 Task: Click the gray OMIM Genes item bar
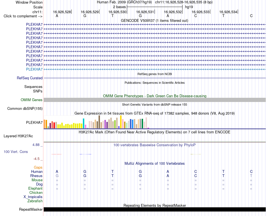pos(155,100)
